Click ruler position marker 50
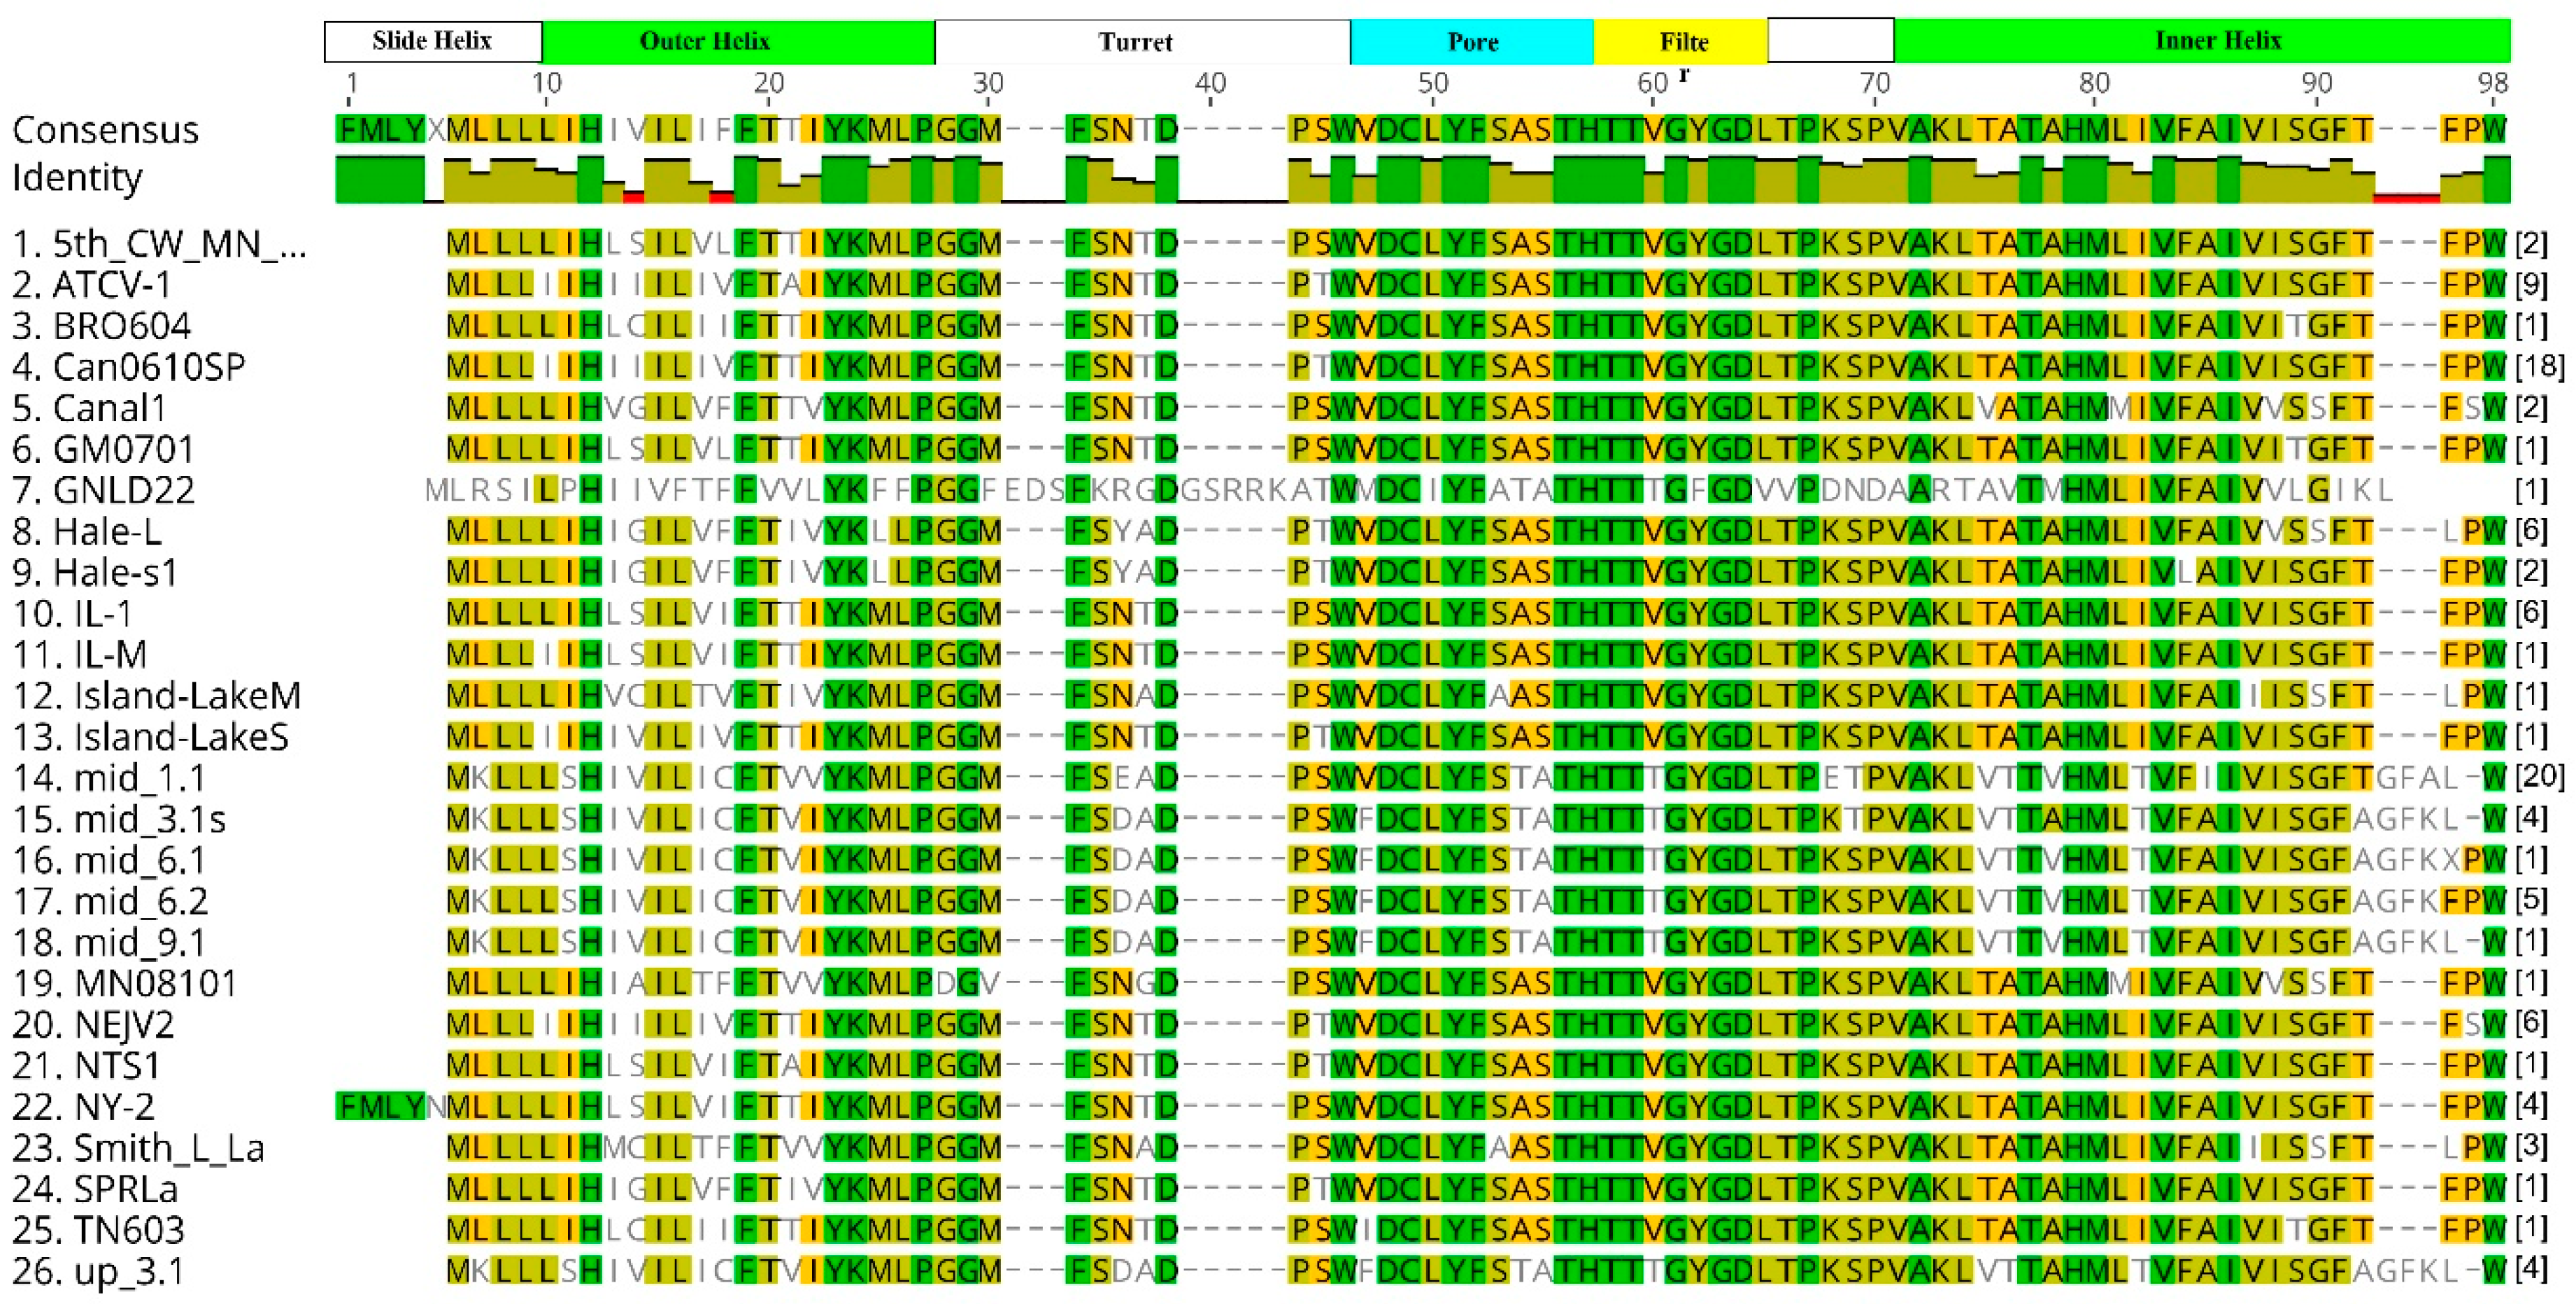Screen dimensions: 2576x1304 coord(1432,84)
